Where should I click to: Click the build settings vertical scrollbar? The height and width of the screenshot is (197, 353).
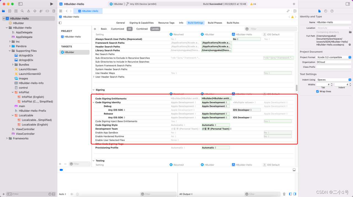(x=297, y=88)
